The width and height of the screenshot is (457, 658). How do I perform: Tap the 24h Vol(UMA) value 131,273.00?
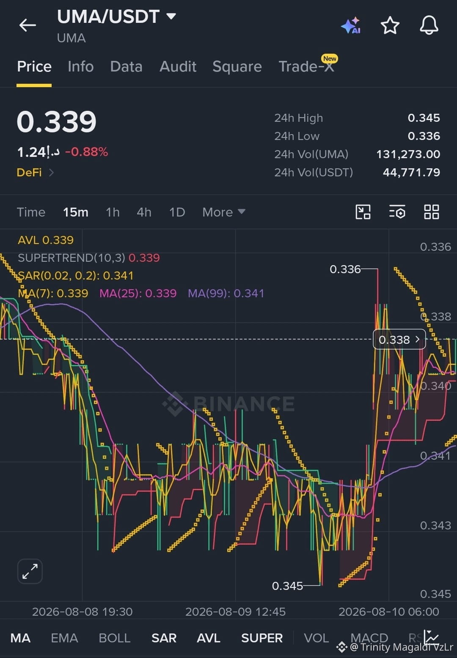(408, 154)
